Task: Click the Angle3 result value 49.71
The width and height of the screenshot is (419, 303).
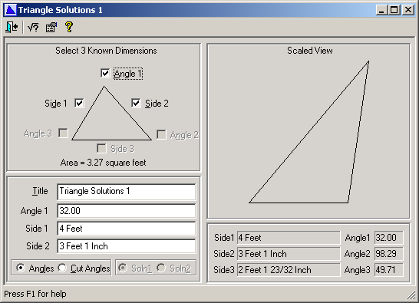Action: click(x=389, y=270)
